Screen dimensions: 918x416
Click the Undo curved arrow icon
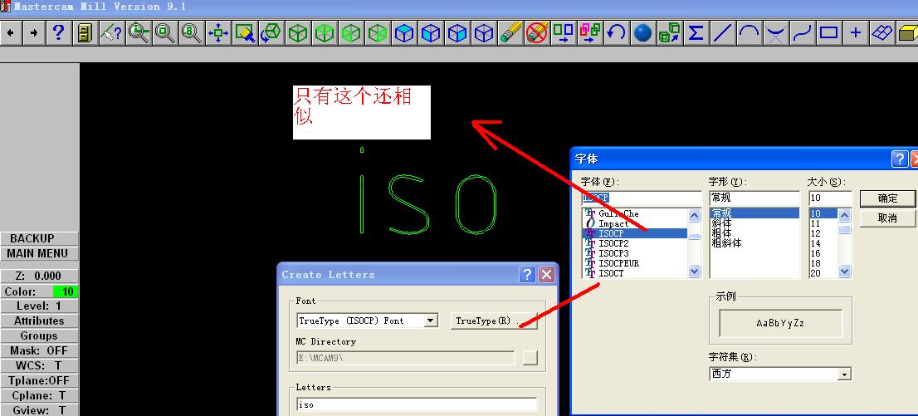616,33
